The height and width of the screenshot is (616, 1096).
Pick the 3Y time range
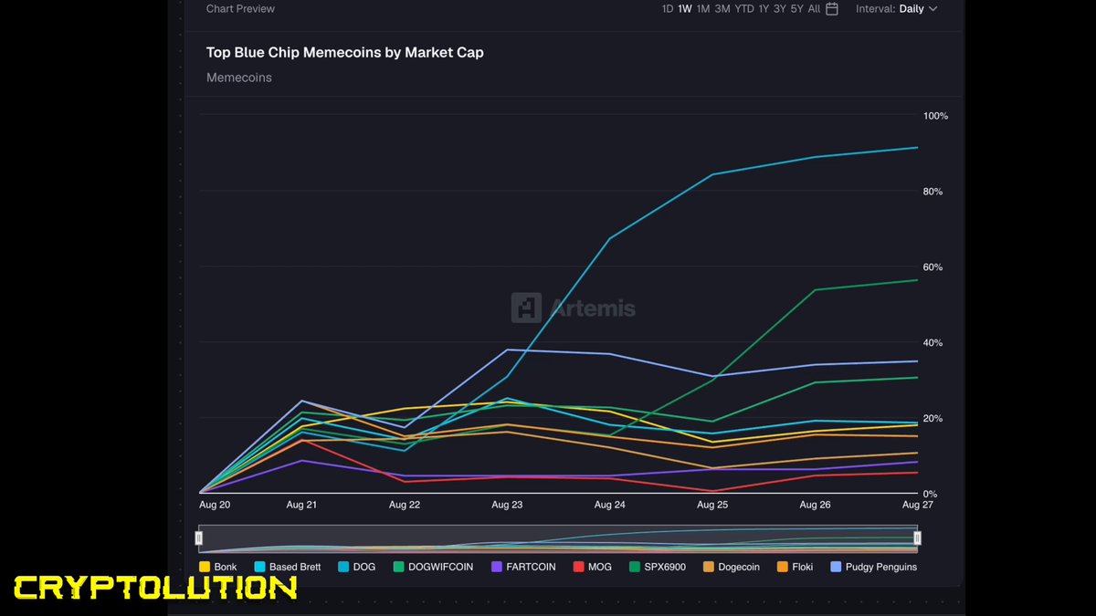point(779,9)
